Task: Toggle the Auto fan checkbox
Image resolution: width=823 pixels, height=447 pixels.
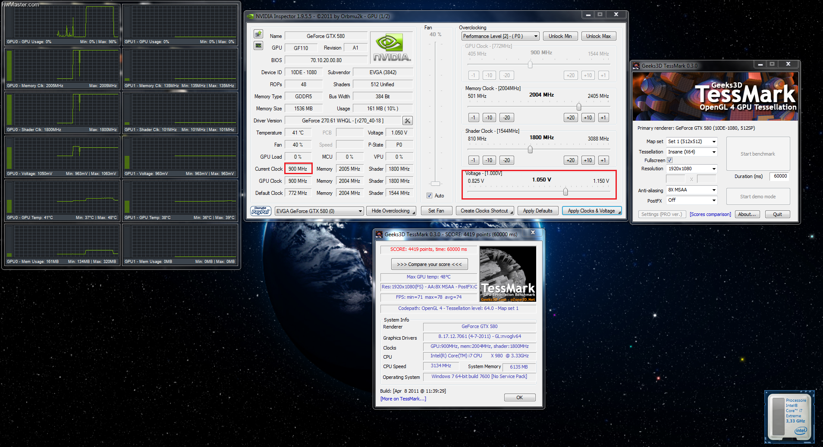Action: point(430,196)
